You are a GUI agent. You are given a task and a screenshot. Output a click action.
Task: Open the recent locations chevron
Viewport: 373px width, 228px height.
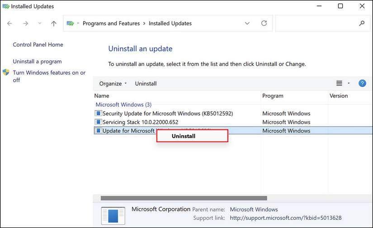click(x=40, y=23)
